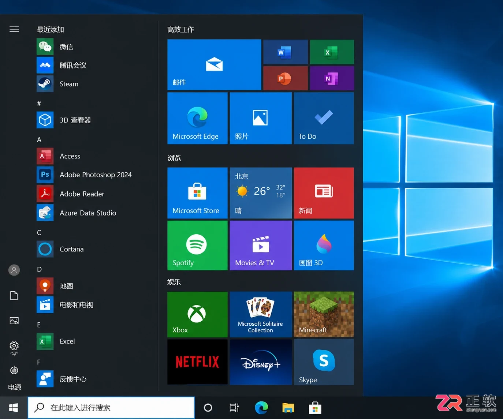Image resolution: width=503 pixels, height=419 pixels.
Task: Launch Microsoft Edge tile
Action: coord(197,118)
